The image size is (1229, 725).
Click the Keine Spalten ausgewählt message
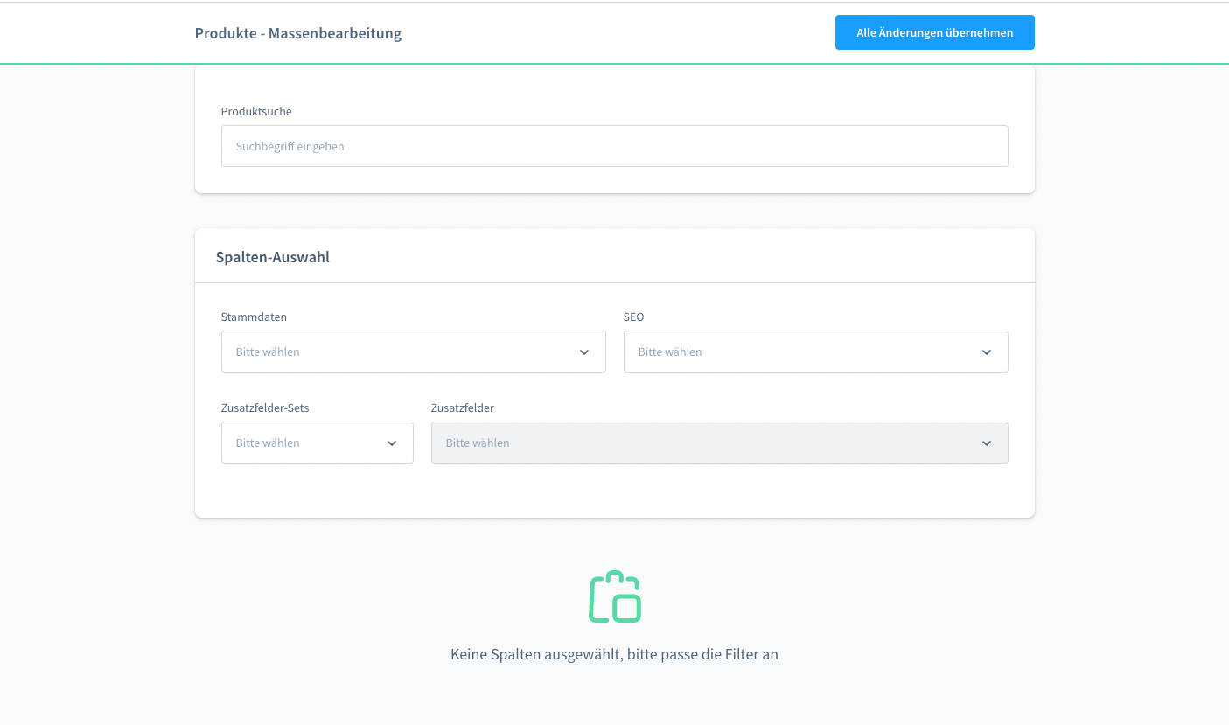(614, 654)
